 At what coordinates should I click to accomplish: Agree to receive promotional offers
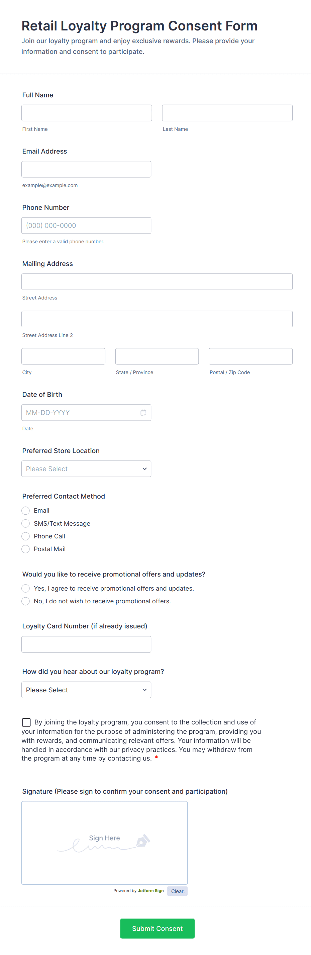point(25,588)
